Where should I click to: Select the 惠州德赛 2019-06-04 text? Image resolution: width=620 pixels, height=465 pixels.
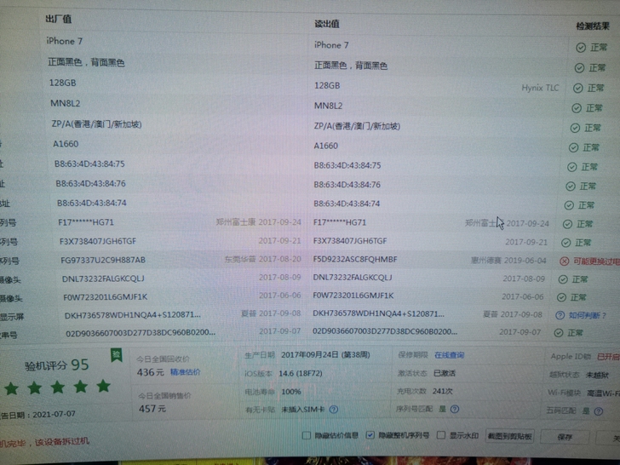(508, 261)
